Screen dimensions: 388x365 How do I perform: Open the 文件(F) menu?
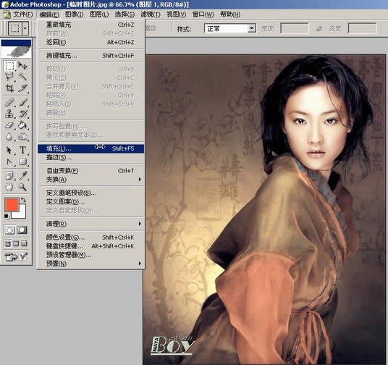pos(22,14)
